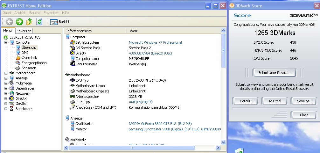Expand the Netzwerk tree node
The image size is (320, 153).
[x=6, y=93]
